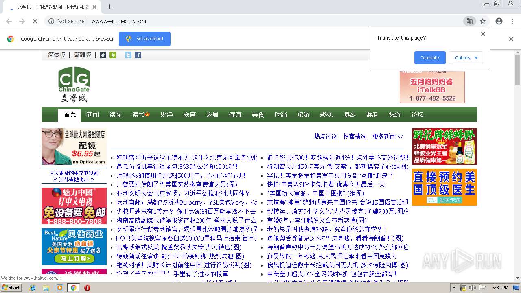
Task: Close the Translate this page popup
Action: tap(483, 34)
